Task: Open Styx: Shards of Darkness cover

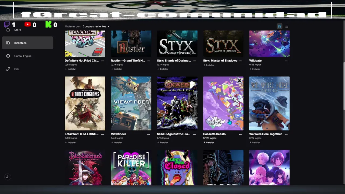Action: [x=177, y=44]
